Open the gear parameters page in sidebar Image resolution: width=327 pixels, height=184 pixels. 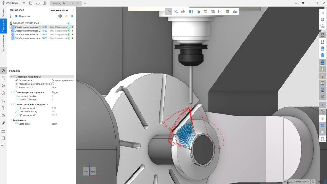(x=3, y=93)
